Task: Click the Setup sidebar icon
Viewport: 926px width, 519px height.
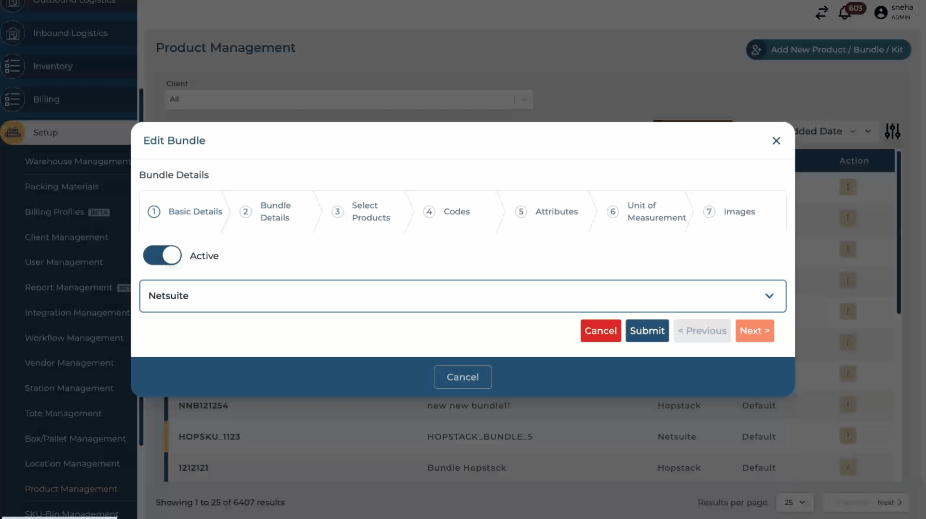Action: (13, 133)
